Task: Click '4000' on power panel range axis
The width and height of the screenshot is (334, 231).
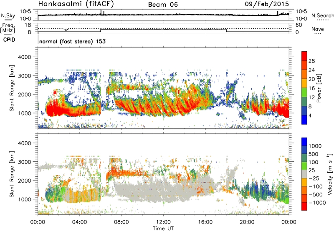Action: click(25, 57)
